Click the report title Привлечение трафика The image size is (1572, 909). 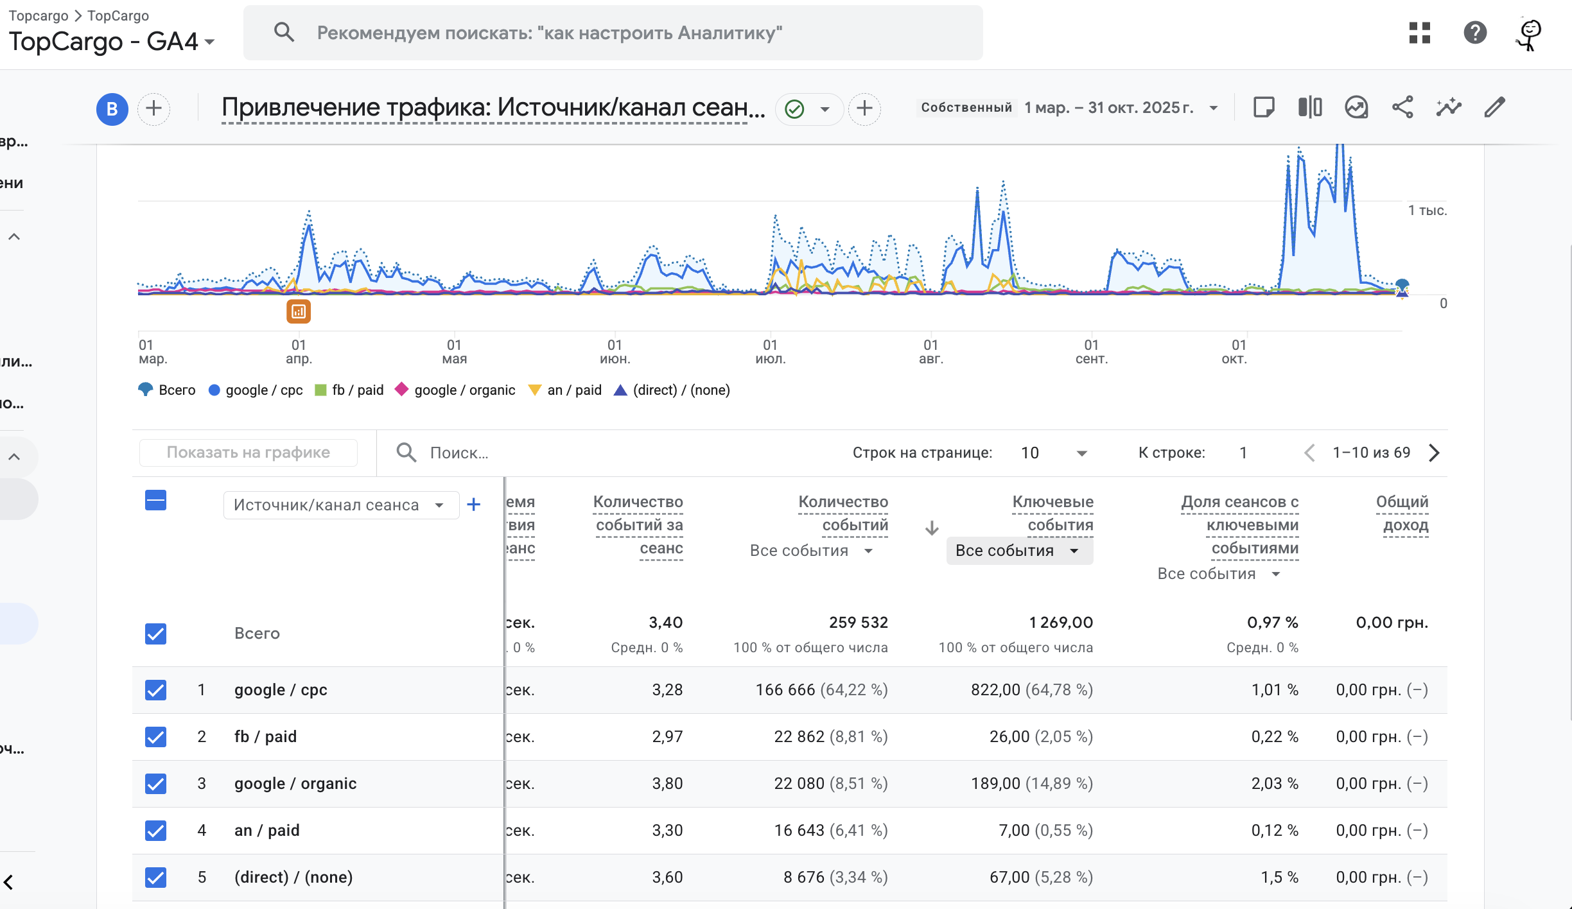point(493,108)
